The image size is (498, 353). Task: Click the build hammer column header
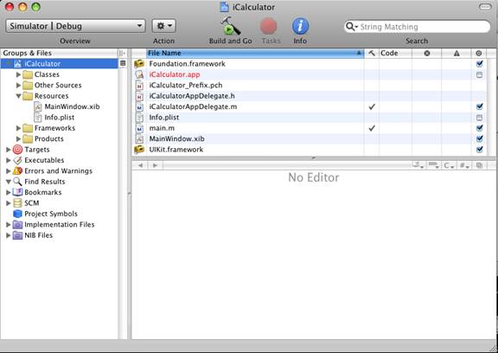tap(372, 53)
